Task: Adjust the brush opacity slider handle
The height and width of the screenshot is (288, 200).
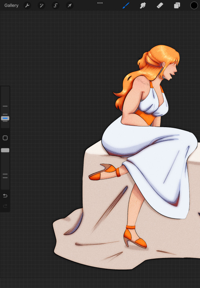Action: [5, 150]
